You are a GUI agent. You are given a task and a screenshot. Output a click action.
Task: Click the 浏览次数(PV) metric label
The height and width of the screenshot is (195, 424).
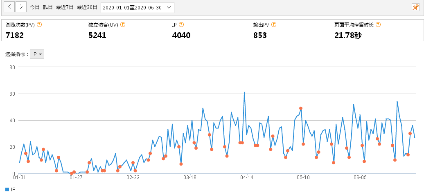tap(20, 25)
